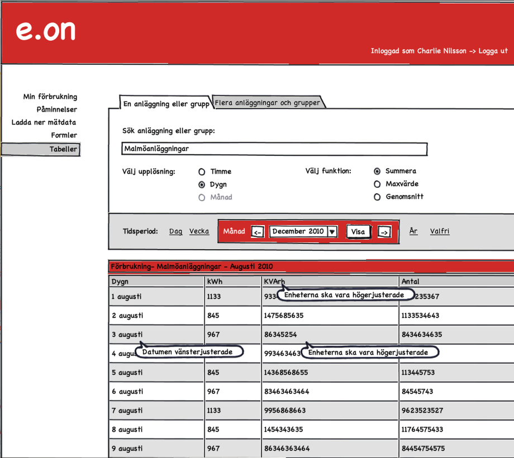Click the e.on logo
514x458 pixels.
tap(45, 31)
